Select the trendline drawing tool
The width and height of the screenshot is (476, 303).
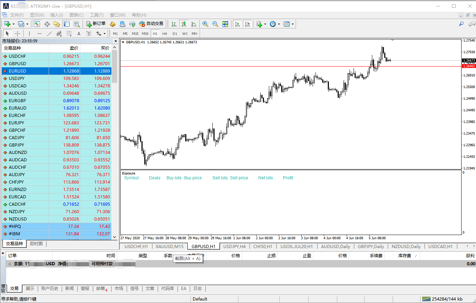pos(49,34)
